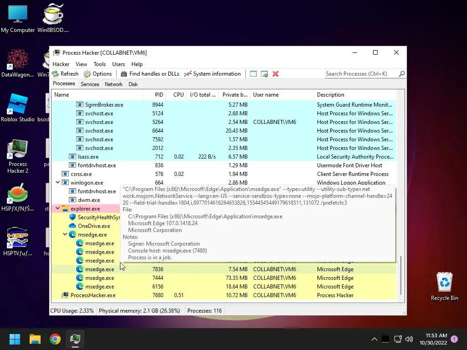467x350 pixels.
Task: Select svchost.exe with PID 5124
Action: (224, 113)
